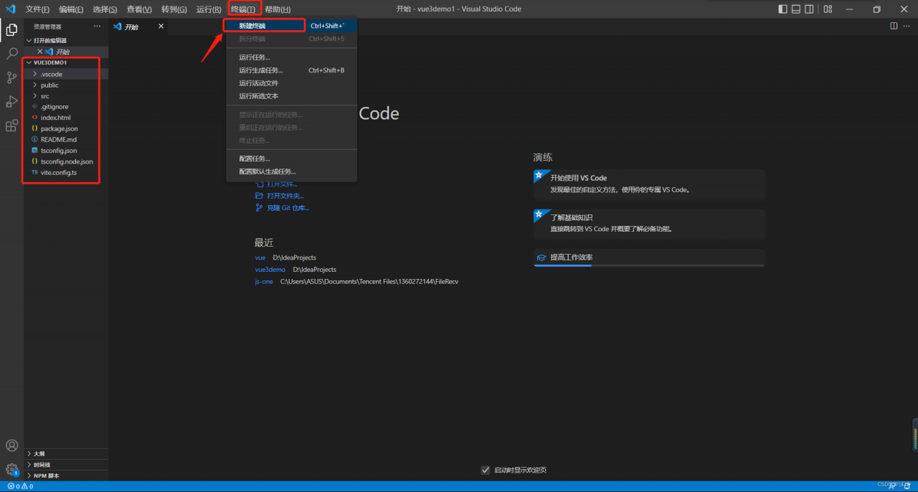The width and height of the screenshot is (918, 492).
Task: Choose 运行生成任务... menu entry
Action: click(291, 70)
